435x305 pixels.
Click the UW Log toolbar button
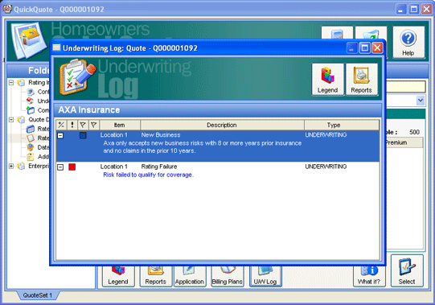click(265, 276)
